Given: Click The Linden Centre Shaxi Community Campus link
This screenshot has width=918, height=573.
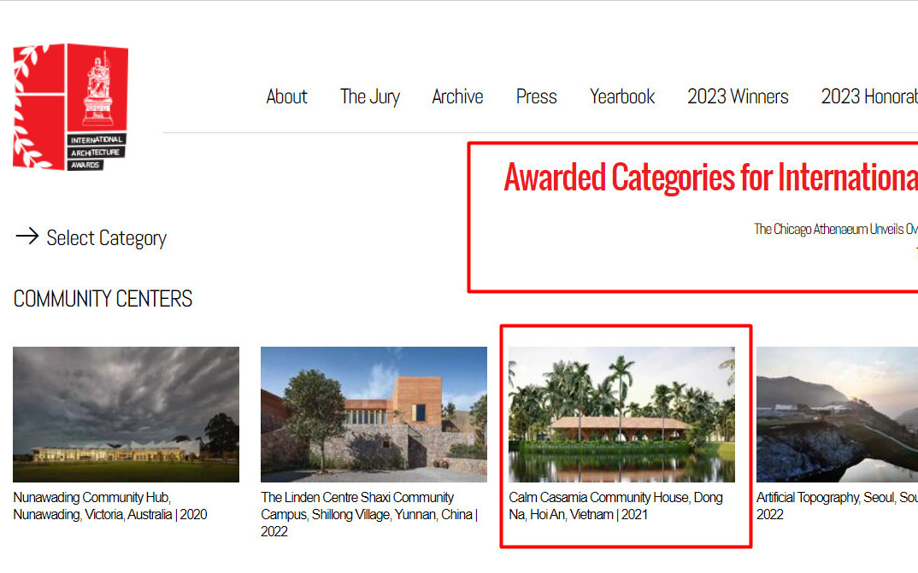Looking at the screenshot, I should click(x=369, y=514).
